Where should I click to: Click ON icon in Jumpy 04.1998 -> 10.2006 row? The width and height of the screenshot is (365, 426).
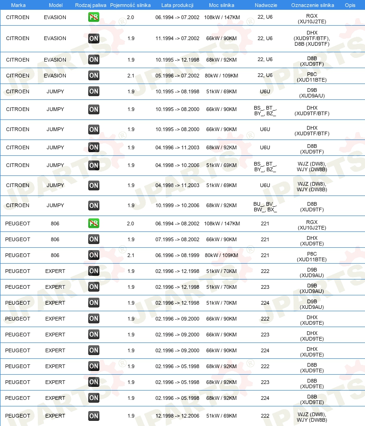pos(93,165)
